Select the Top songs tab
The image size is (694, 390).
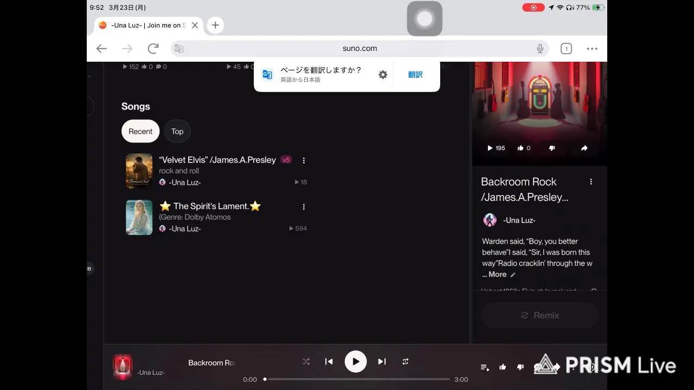(177, 131)
